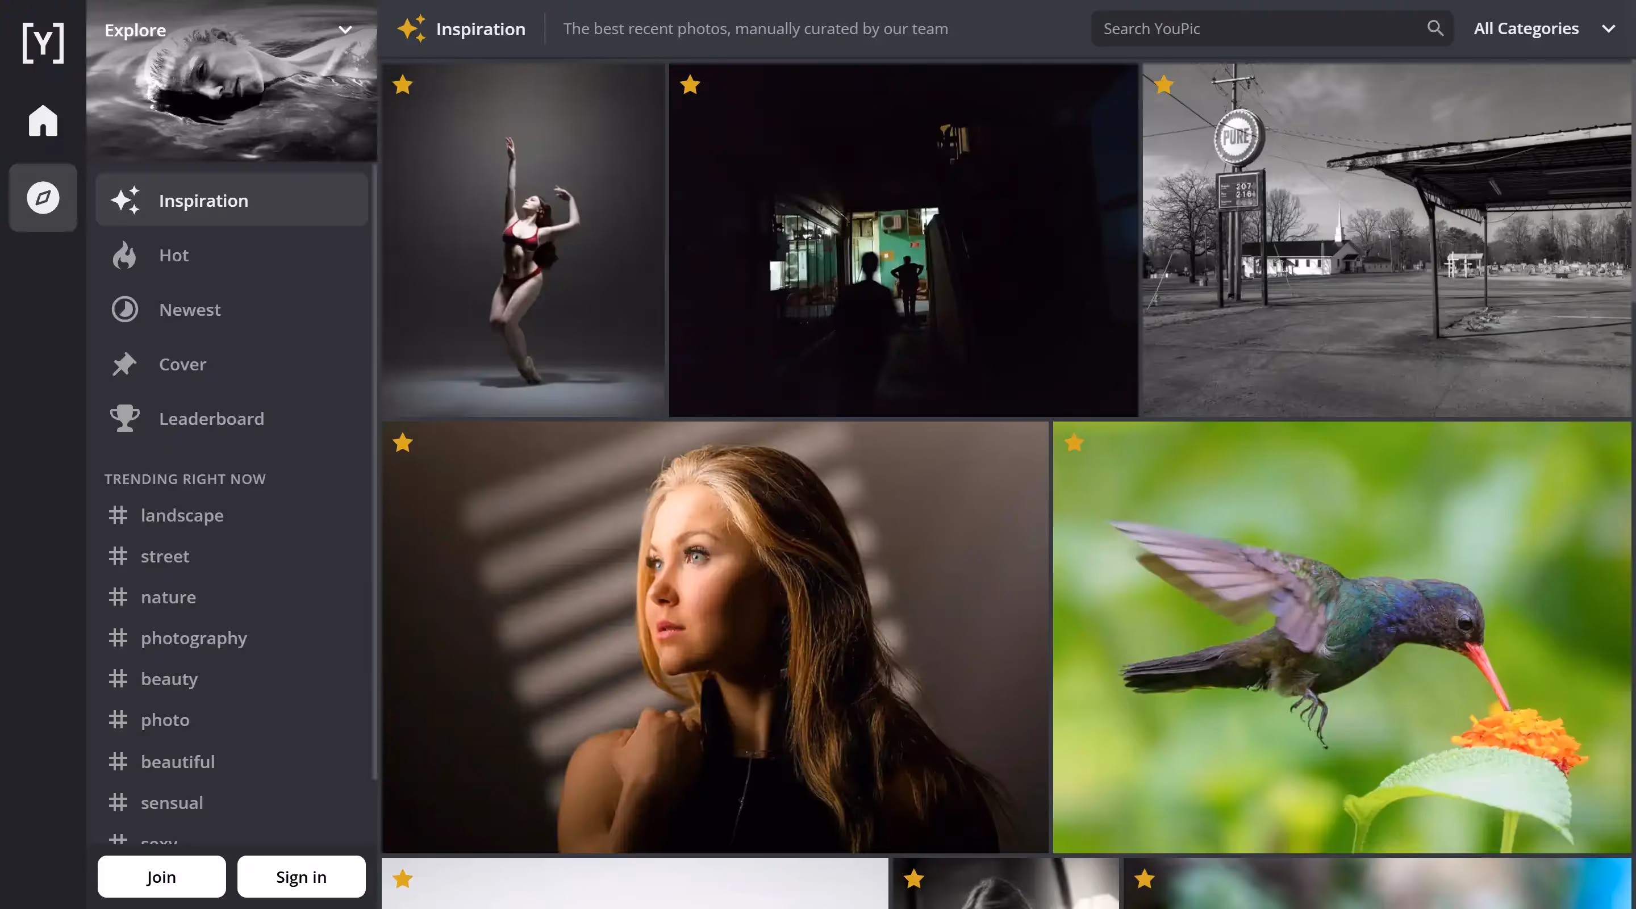Click the hash icon beside beautiful
The height and width of the screenshot is (909, 1636).
(x=118, y=762)
